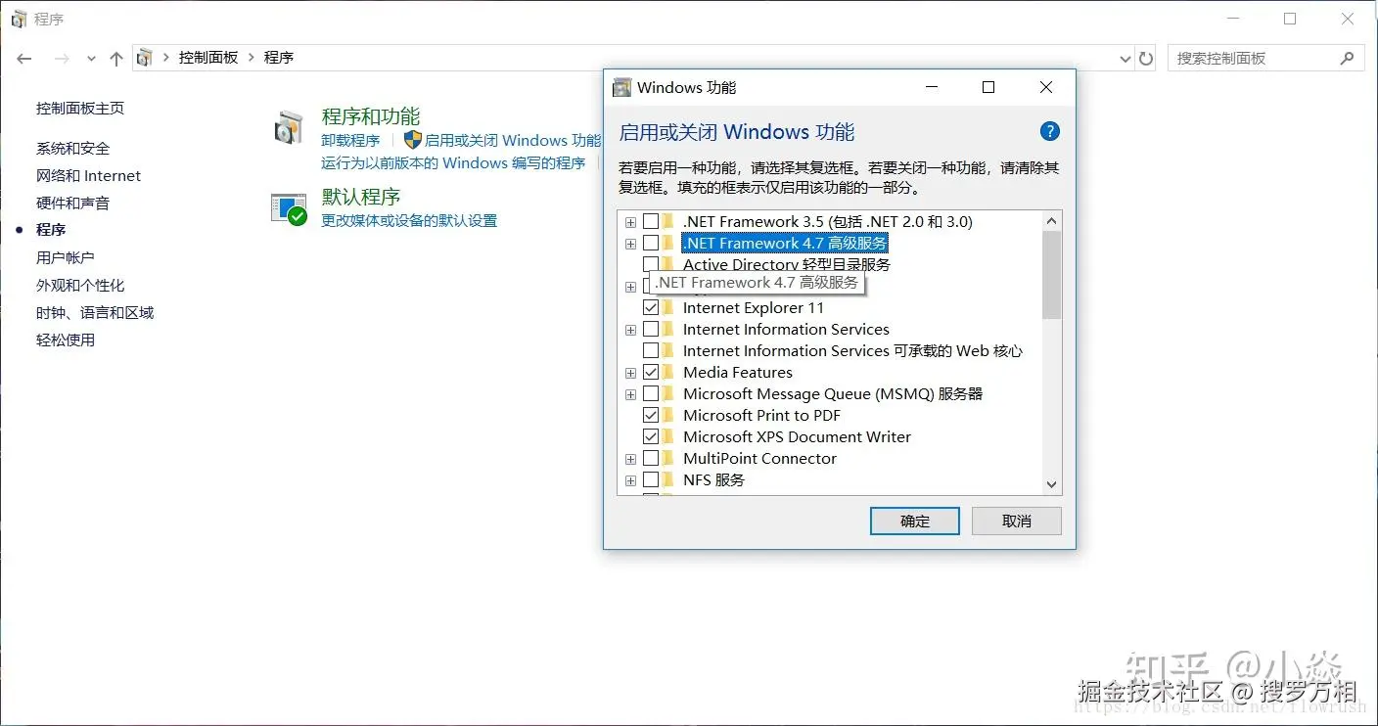Click the up arrow navigation button
Screen dimensions: 1378x726
(x=116, y=59)
